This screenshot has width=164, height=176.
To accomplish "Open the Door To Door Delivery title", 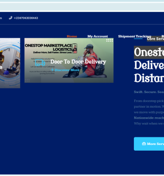I will [78, 62].
